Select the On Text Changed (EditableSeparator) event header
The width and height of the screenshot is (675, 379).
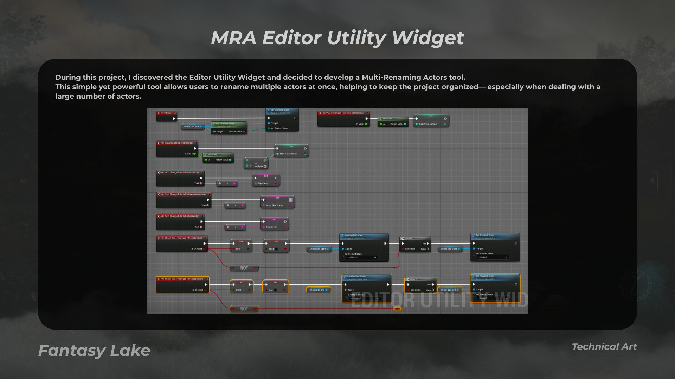point(180,172)
